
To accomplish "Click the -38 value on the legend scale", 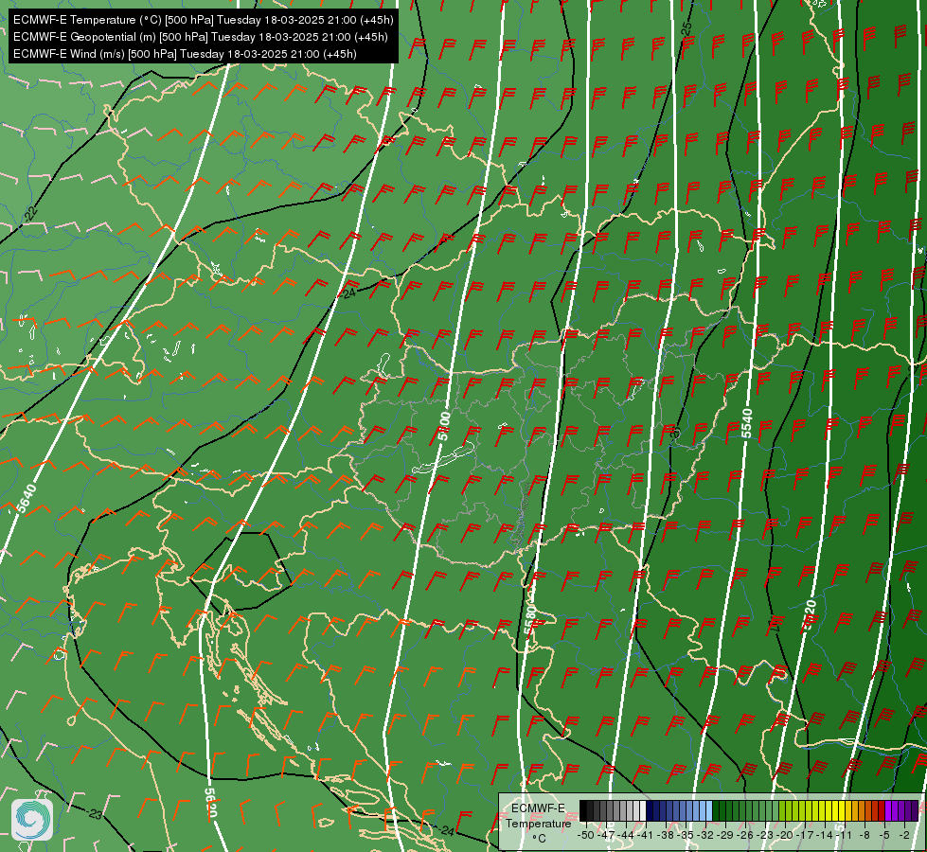I will point(665,836).
